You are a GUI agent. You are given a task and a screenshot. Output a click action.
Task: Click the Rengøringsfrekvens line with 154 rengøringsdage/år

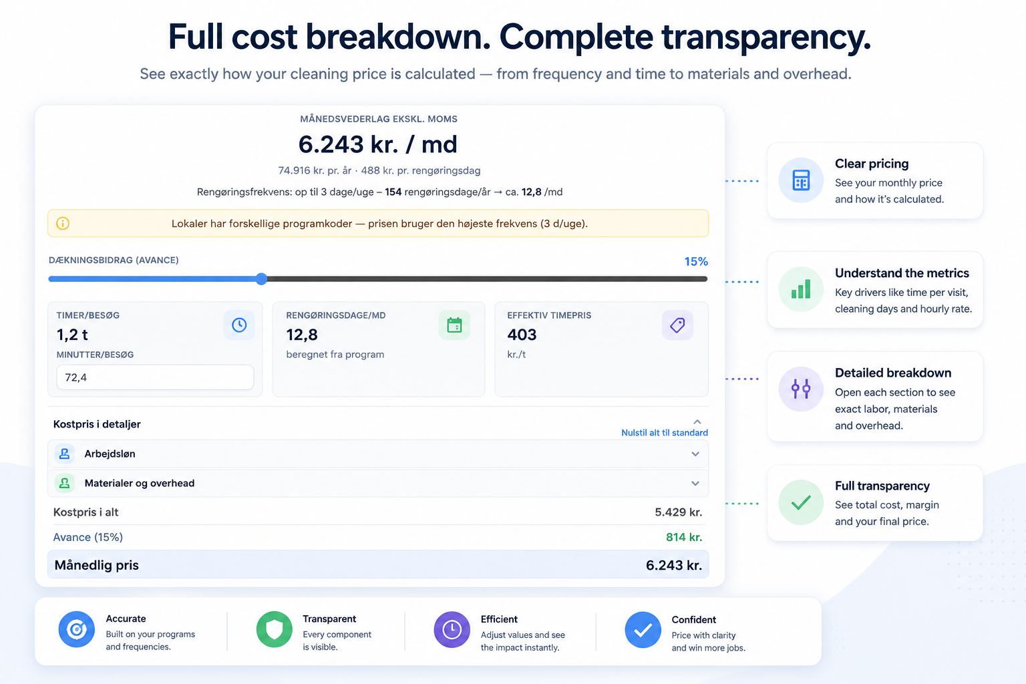(379, 192)
